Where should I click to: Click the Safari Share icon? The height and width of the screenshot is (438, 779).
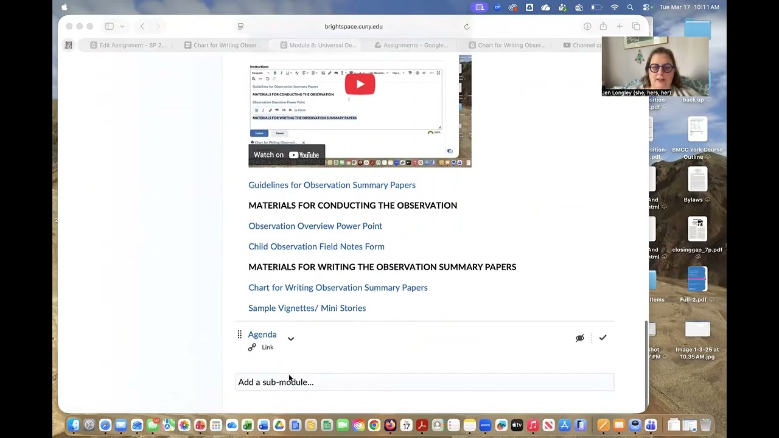click(603, 26)
